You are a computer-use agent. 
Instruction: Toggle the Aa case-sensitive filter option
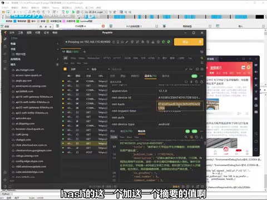(191, 69)
